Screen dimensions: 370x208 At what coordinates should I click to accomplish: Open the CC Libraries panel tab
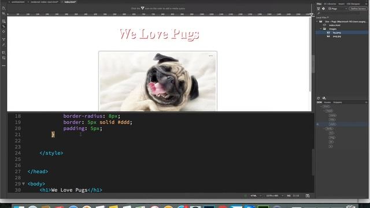click(330, 4)
